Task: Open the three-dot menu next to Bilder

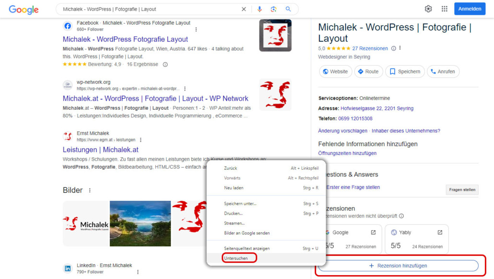Action: click(90, 190)
